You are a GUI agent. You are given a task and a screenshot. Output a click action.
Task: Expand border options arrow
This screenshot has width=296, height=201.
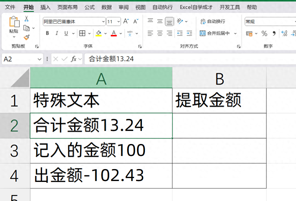pos(89,33)
